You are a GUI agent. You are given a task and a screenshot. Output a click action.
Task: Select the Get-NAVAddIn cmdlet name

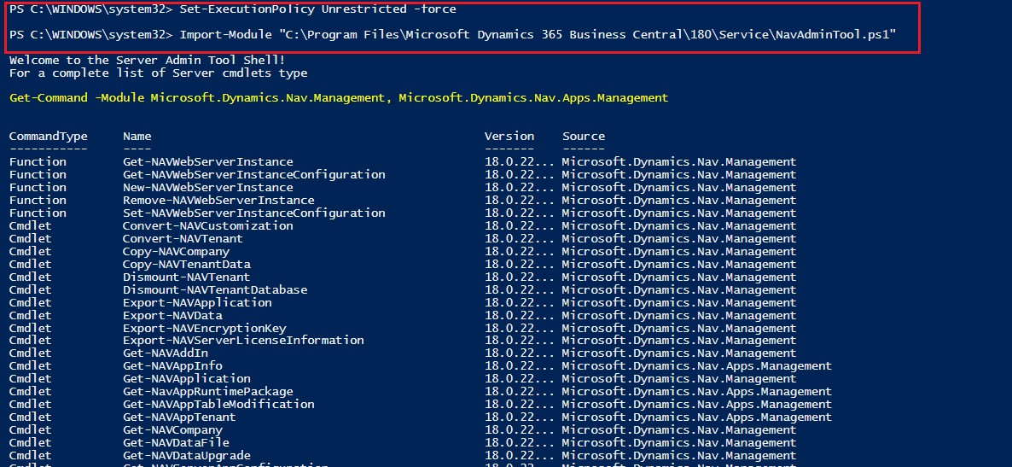click(166, 353)
